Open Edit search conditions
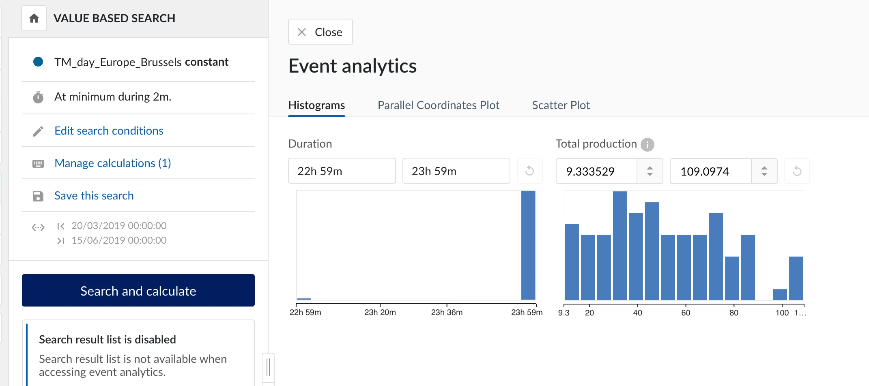 click(109, 130)
